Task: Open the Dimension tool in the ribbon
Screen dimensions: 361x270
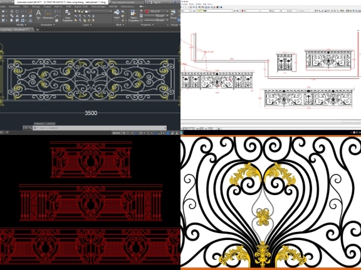Action: [48, 14]
